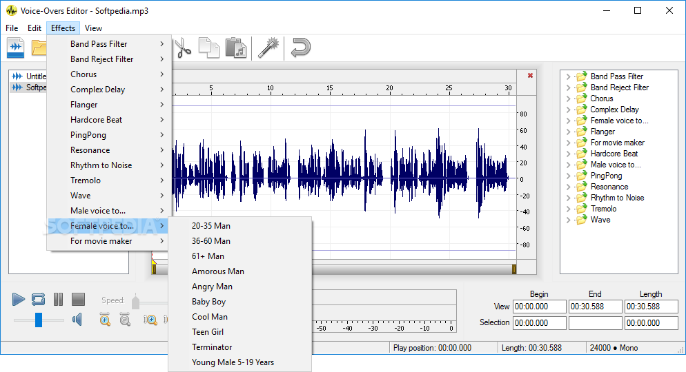Click the View Begin time field

pos(540,307)
